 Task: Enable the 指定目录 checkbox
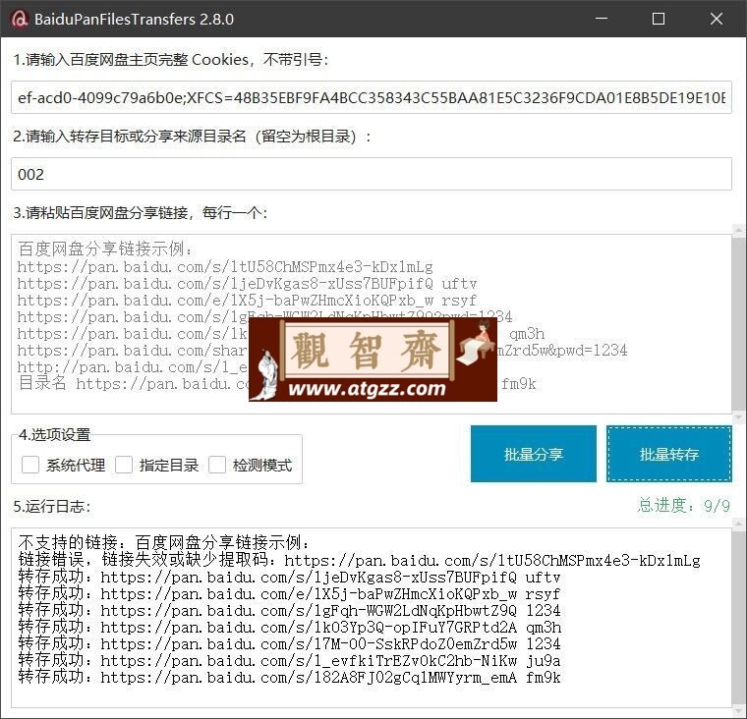click(x=124, y=465)
